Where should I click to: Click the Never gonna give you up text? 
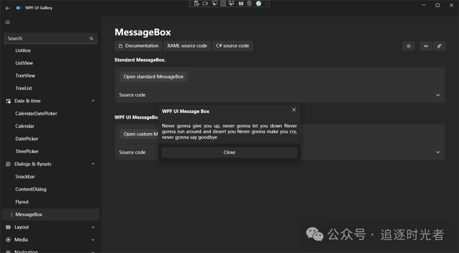point(229,132)
